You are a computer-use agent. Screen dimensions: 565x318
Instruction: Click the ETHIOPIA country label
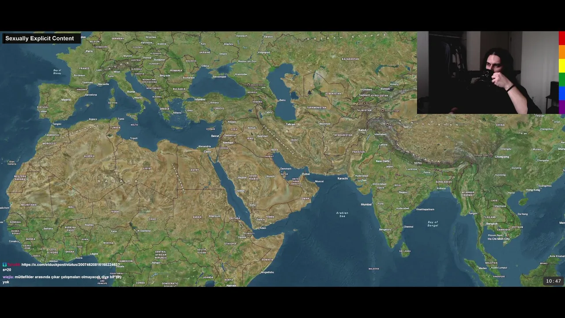[x=230, y=244]
